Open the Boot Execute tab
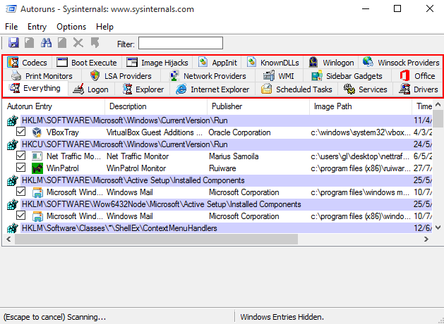This screenshot has width=444, height=324. pyautogui.click(x=87, y=63)
